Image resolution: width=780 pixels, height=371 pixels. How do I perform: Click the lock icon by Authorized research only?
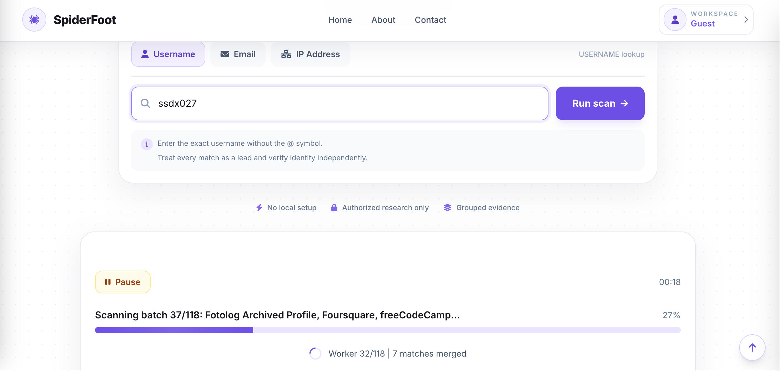(334, 207)
